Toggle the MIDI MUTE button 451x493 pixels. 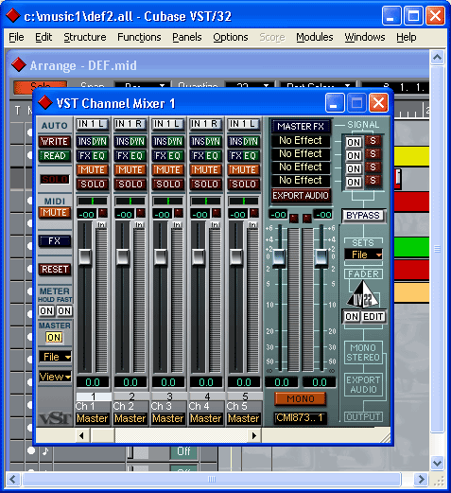click(54, 213)
